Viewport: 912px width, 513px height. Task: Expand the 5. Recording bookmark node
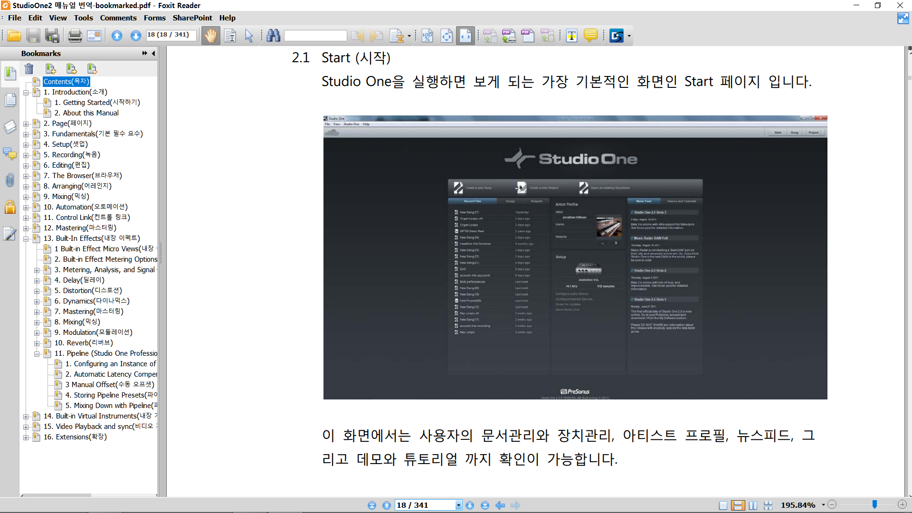pyautogui.click(x=26, y=155)
